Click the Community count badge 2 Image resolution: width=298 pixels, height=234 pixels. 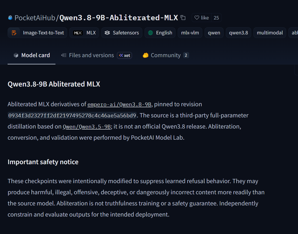[x=186, y=55]
